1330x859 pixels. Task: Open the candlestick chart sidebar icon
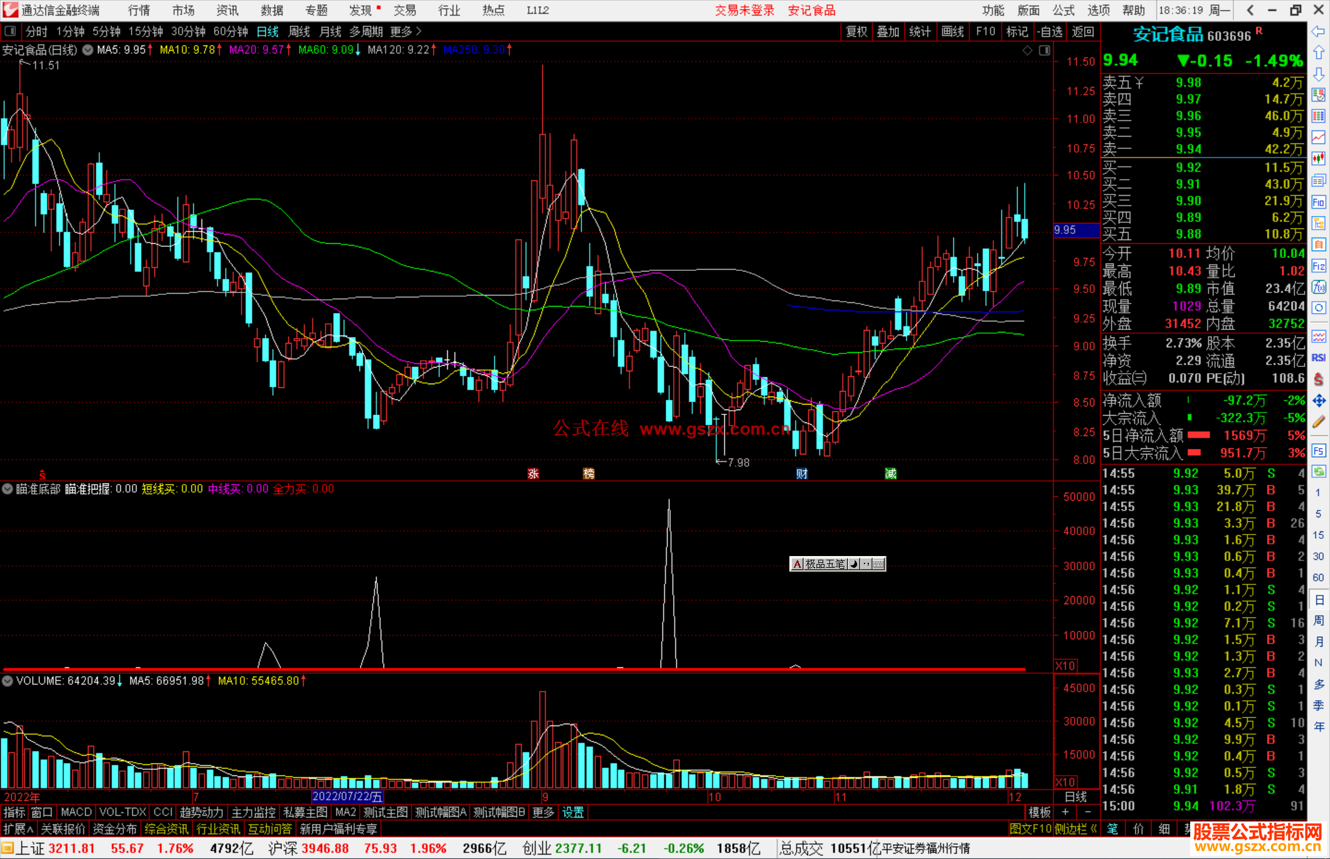[1318, 158]
